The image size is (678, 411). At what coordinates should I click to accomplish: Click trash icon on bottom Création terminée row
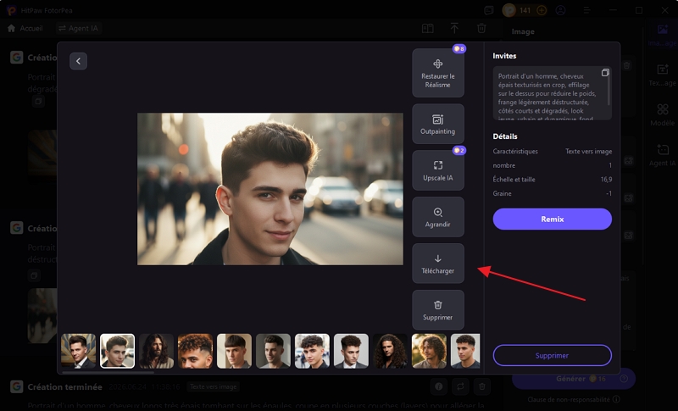coord(481,386)
